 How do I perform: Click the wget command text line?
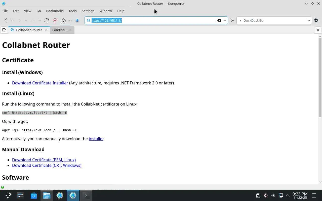click(x=39, y=130)
